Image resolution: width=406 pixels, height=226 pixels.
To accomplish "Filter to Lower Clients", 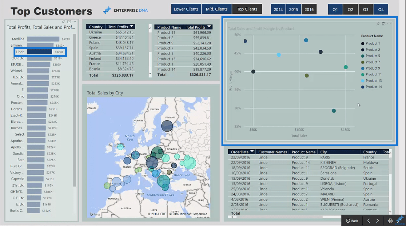I will [x=186, y=9].
